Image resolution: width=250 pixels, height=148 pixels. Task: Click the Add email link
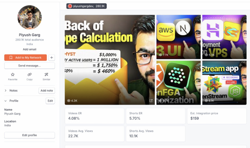click(x=30, y=49)
